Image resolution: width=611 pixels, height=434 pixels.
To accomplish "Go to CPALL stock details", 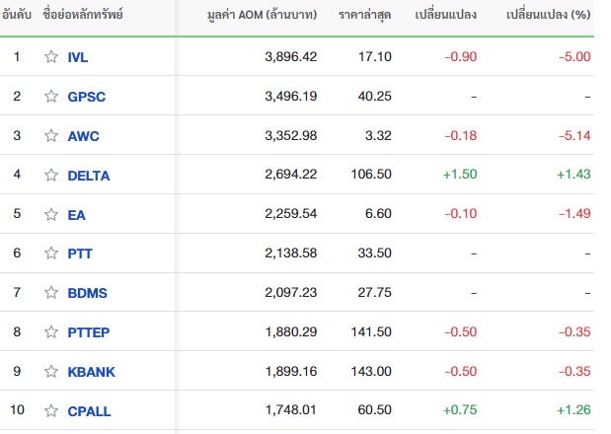I will (90, 410).
